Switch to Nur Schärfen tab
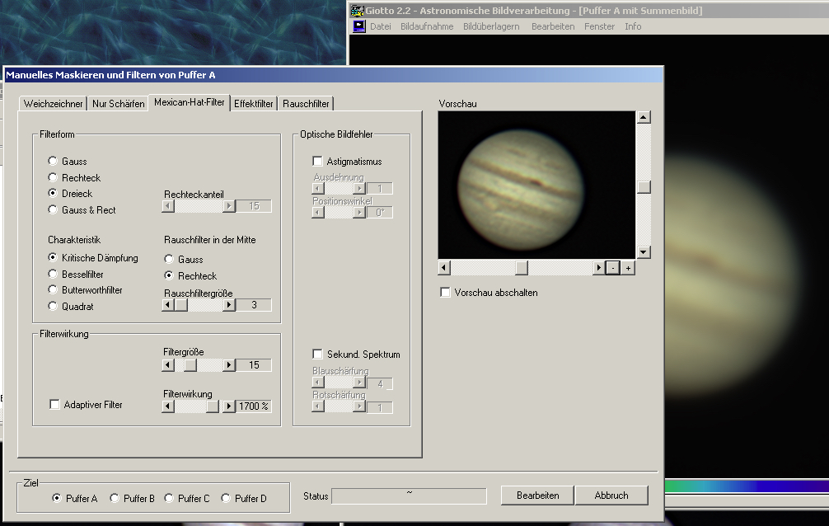Screen dimensions: 829x526 coord(119,104)
